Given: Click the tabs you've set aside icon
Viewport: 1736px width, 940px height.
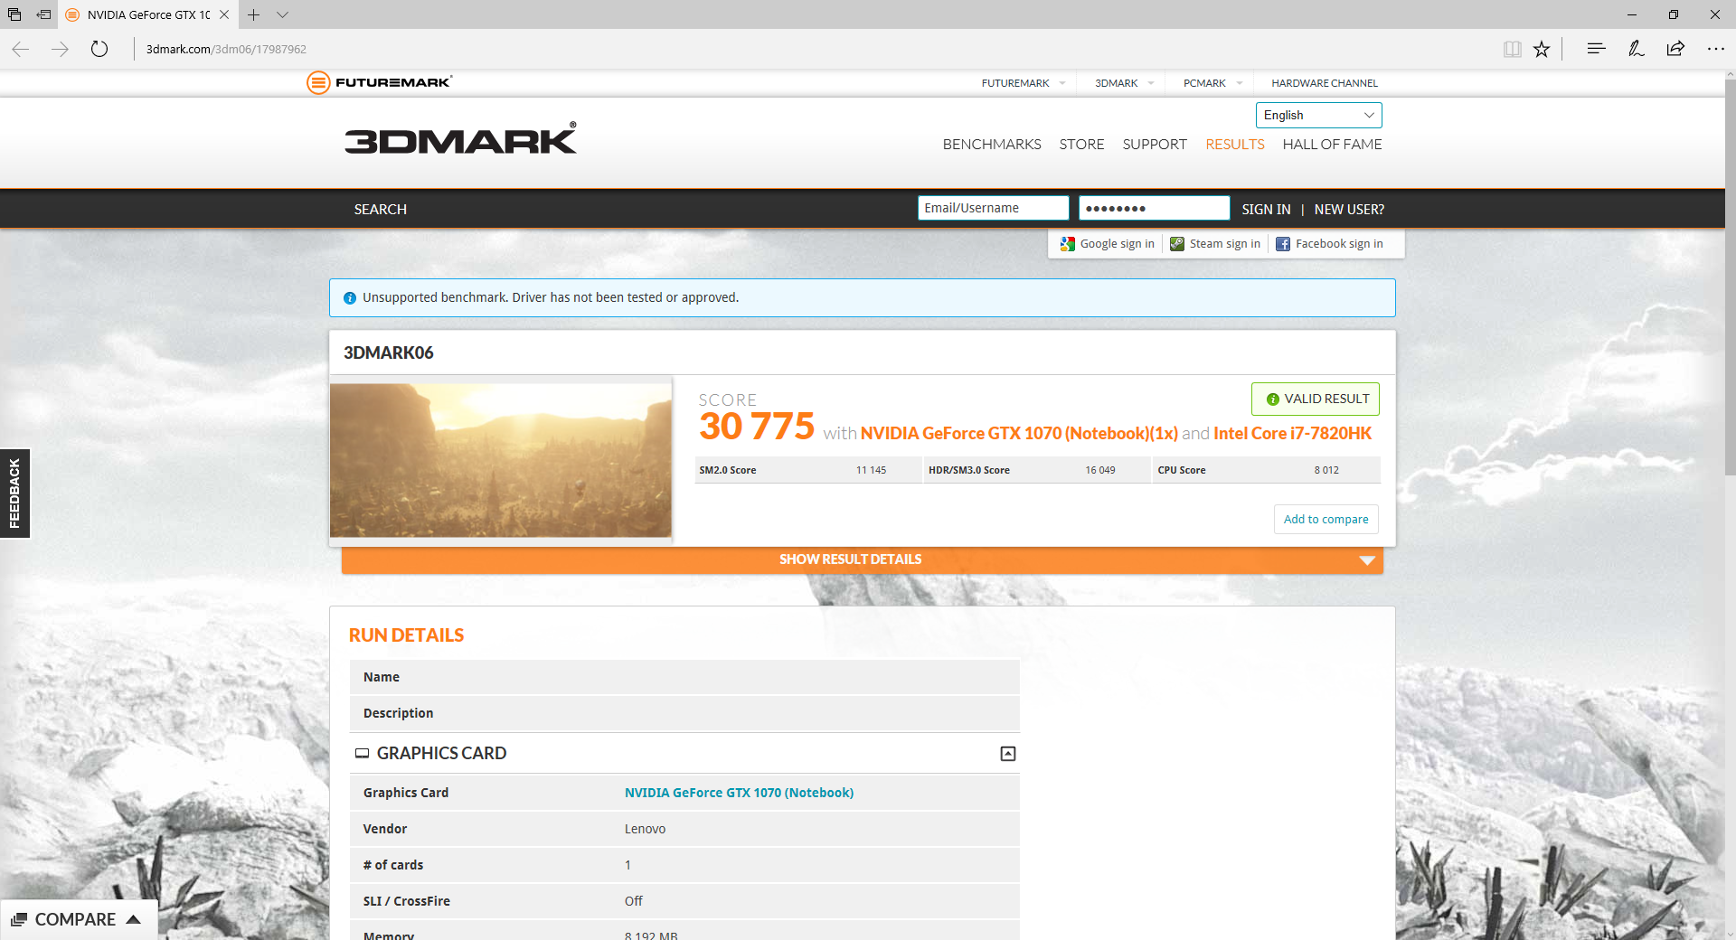Looking at the screenshot, I should tap(14, 14).
